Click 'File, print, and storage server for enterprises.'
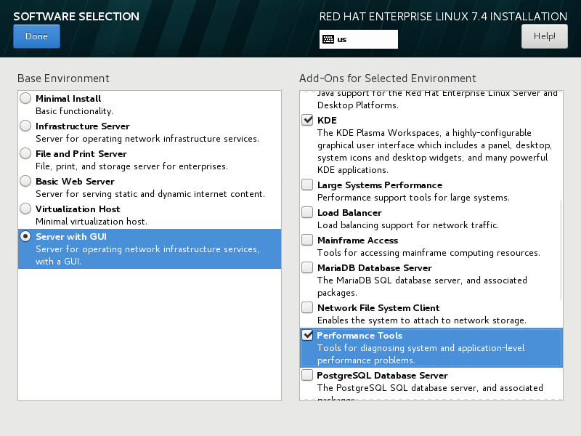The image size is (581, 436). click(131, 166)
